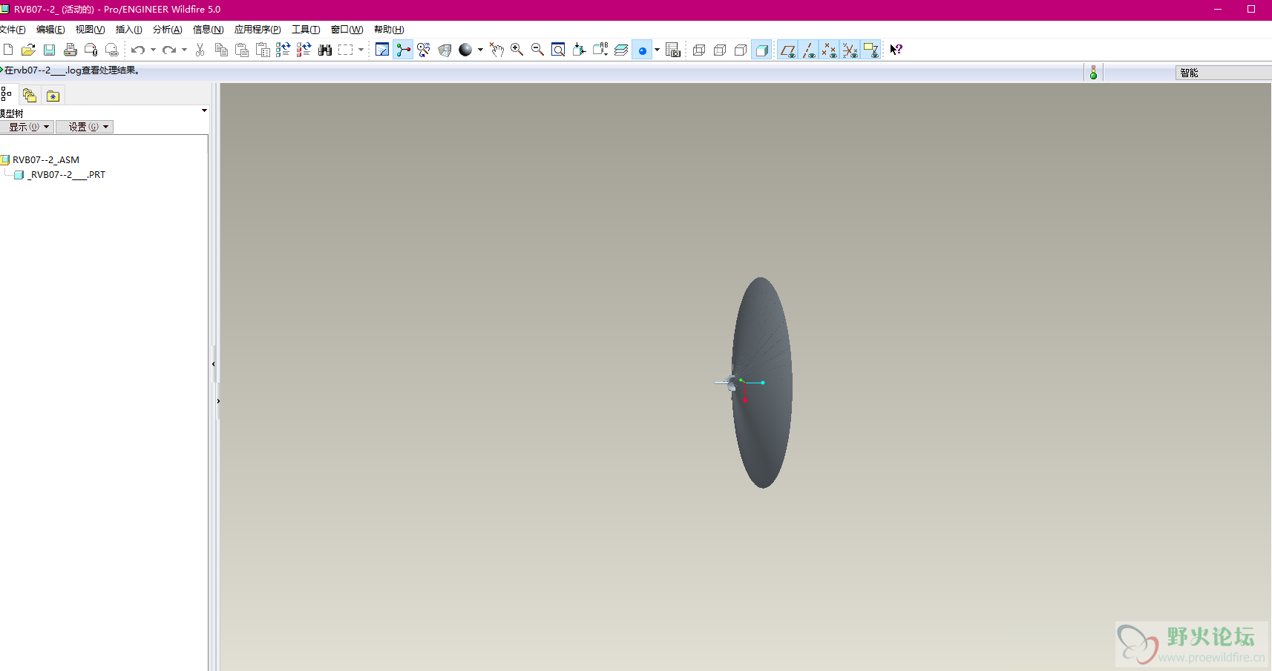Copy the selected item
The height and width of the screenshot is (671, 1272).
pyautogui.click(x=221, y=50)
